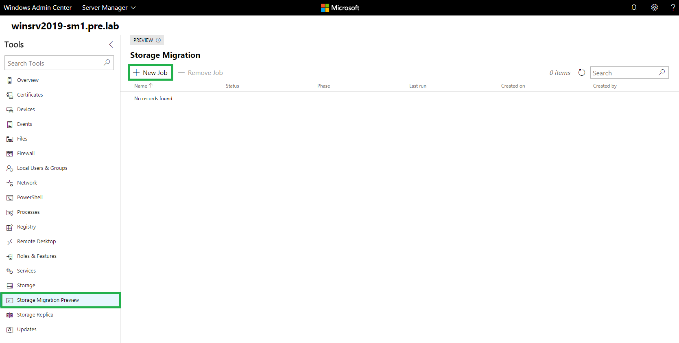Click the Remote Desktop icon
Image resolution: width=679 pixels, height=343 pixels.
10,242
